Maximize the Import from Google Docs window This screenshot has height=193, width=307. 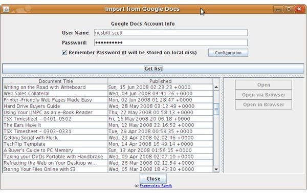(289, 9)
